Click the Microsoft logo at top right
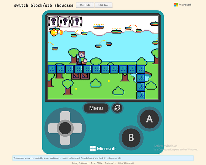This screenshot has width=206, height=165. click(x=183, y=5)
